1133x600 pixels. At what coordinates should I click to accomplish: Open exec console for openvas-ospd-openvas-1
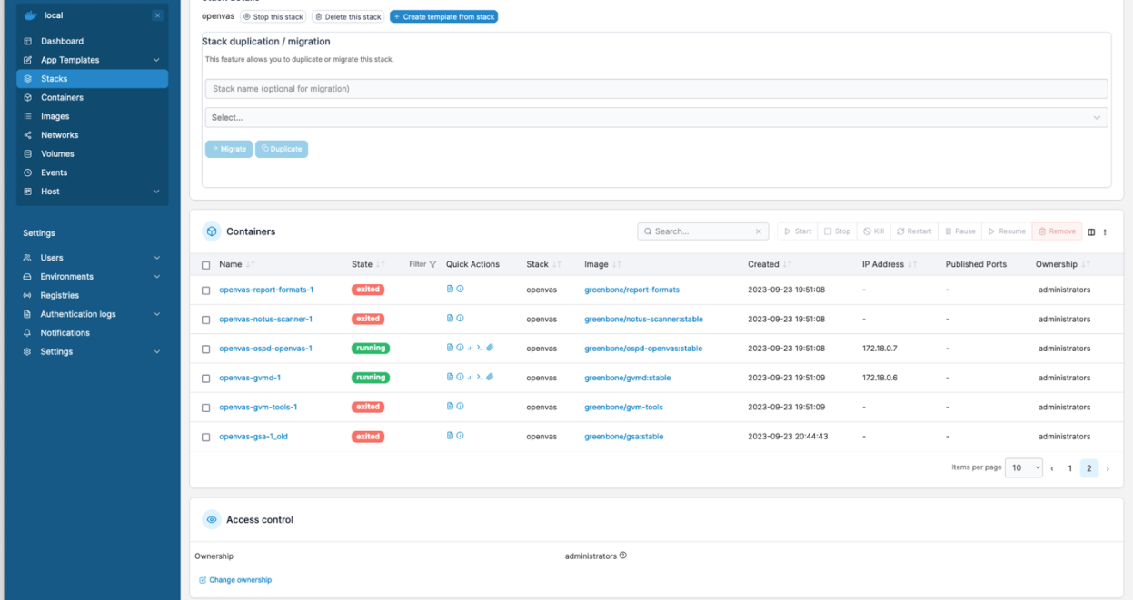point(480,348)
